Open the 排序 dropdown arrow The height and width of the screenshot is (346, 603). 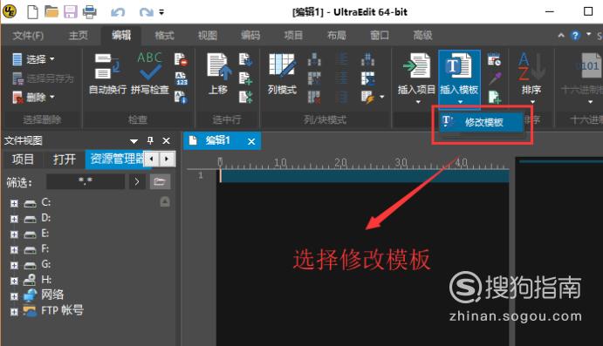pyautogui.click(x=532, y=102)
